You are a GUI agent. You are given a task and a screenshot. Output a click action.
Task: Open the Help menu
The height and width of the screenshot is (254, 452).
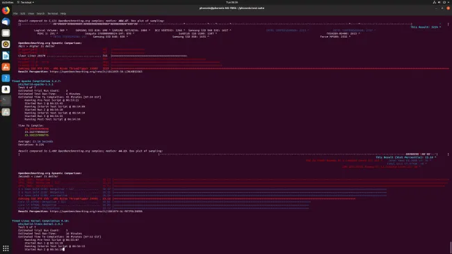(x=63, y=13)
